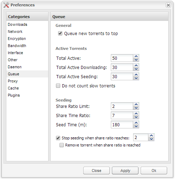Increase Share Time Ratio with up arrow

click(136, 114)
